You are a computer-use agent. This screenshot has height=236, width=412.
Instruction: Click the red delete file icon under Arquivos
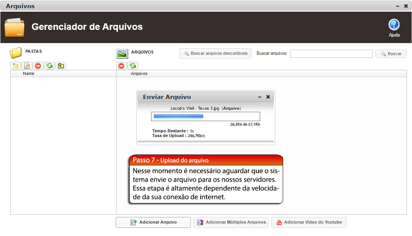(x=121, y=66)
